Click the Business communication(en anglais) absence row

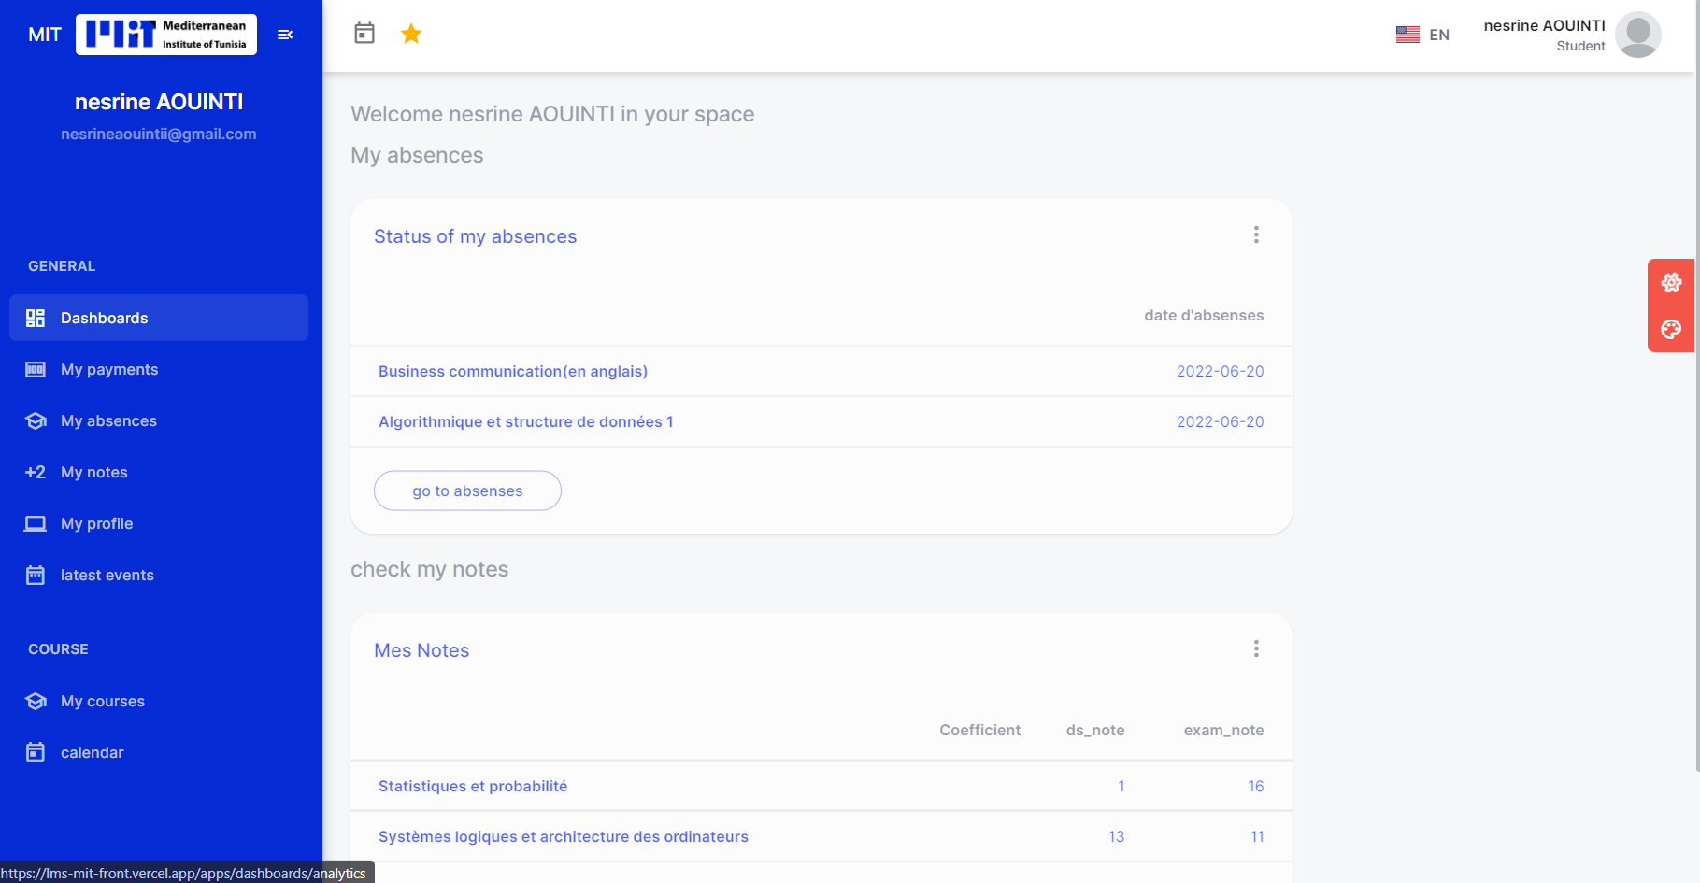[513, 371]
